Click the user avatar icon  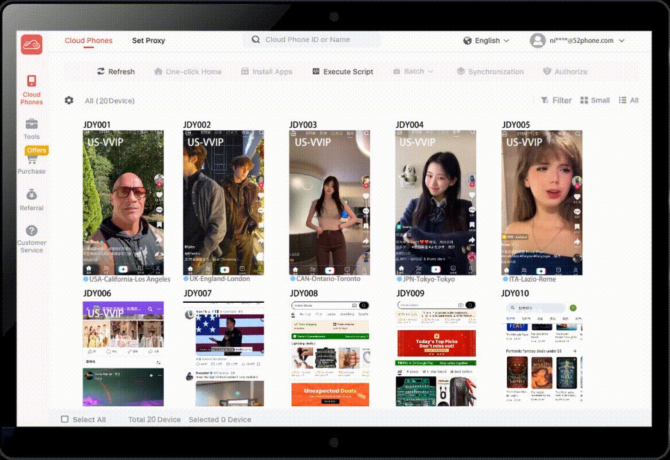[x=538, y=41]
